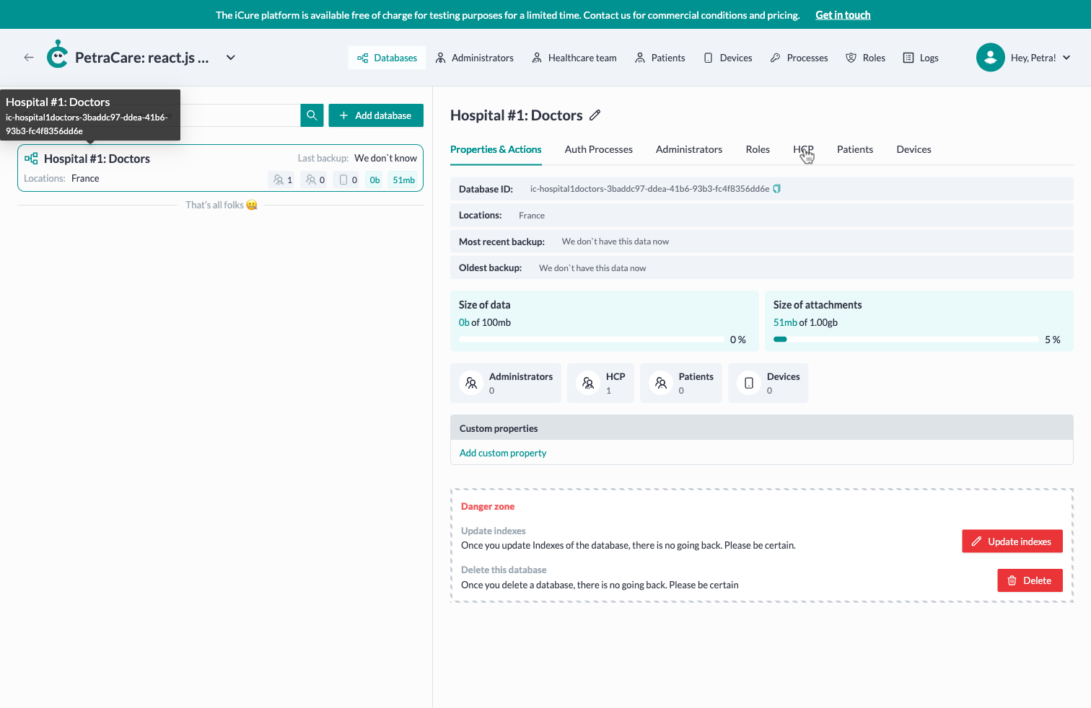The image size is (1091, 708).
Task: Click the Locations France value in properties
Action: coord(532,216)
